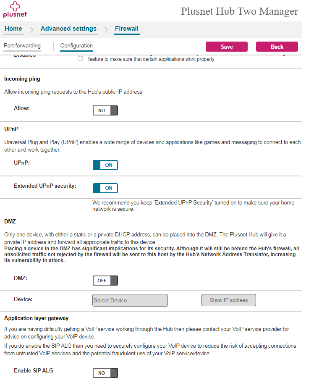Select the Disabled radio button
327x383 pixels.
click(80, 58)
